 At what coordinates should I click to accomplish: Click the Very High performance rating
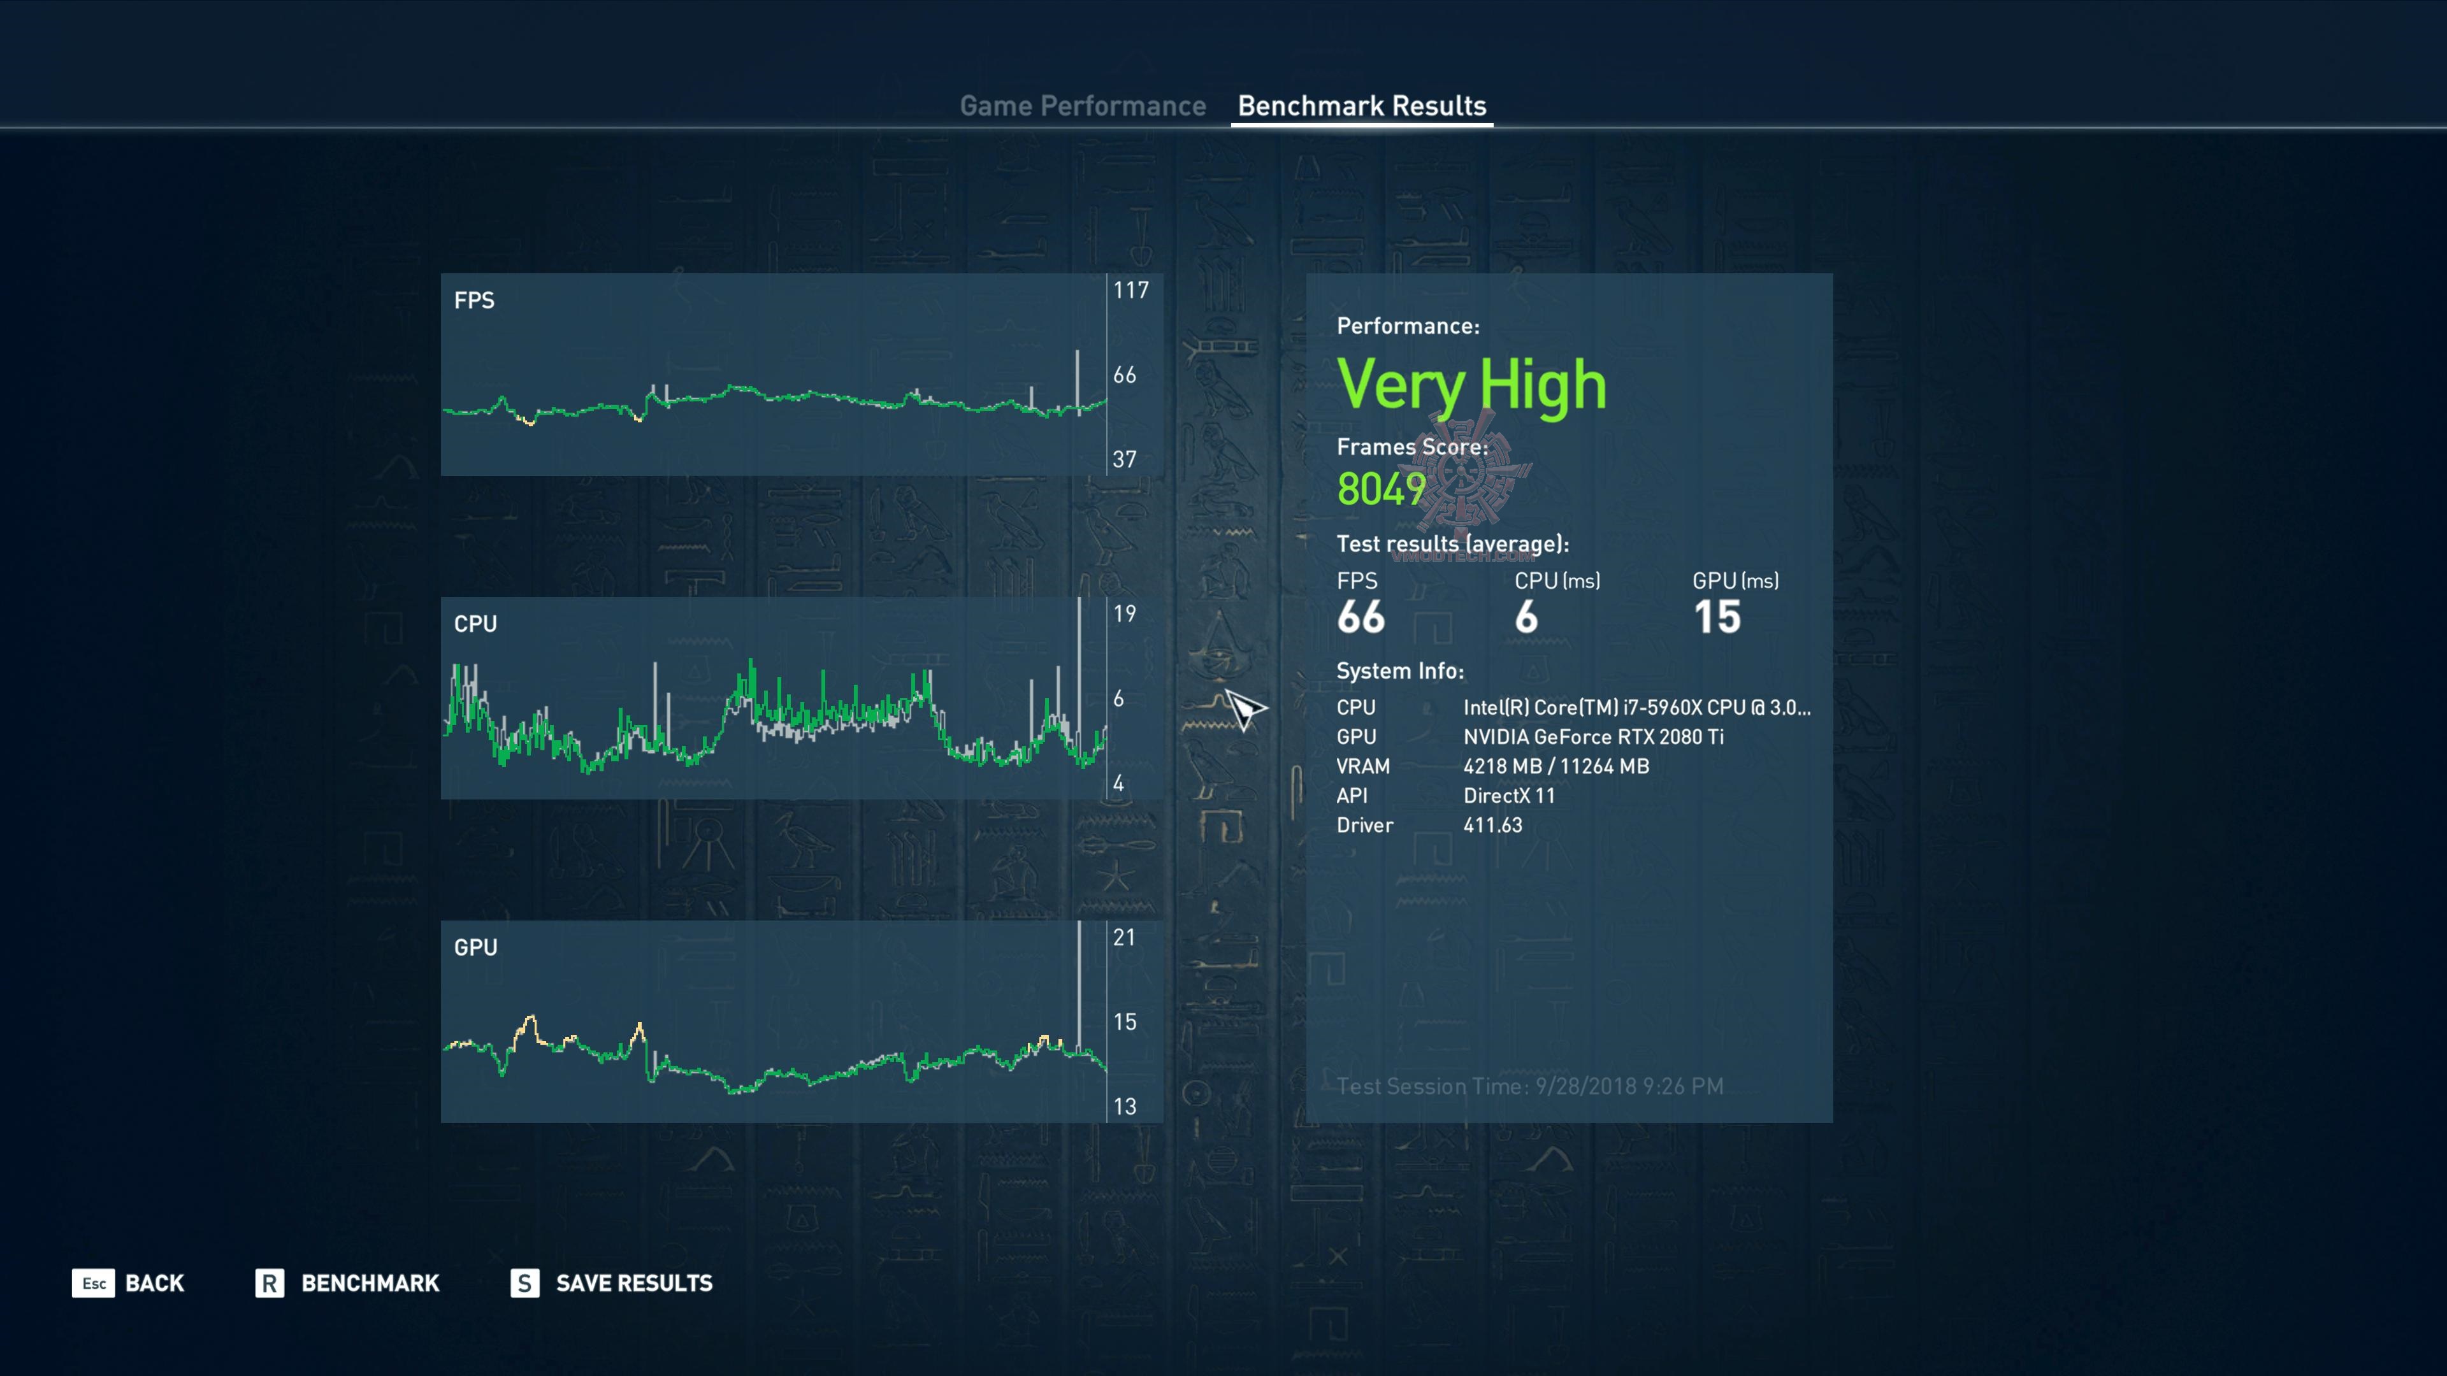coord(1471,385)
